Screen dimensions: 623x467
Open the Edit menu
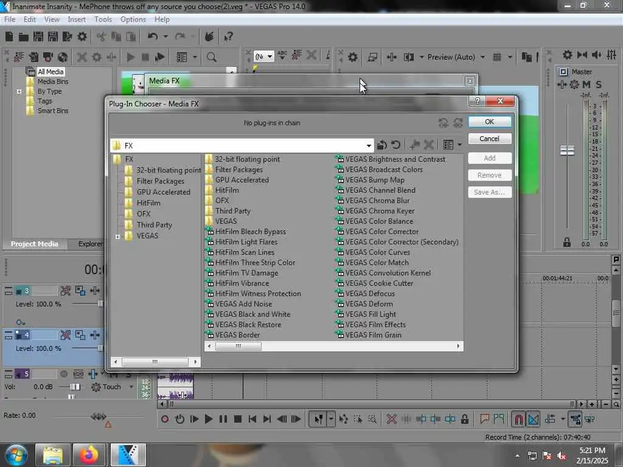click(x=29, y=19)
